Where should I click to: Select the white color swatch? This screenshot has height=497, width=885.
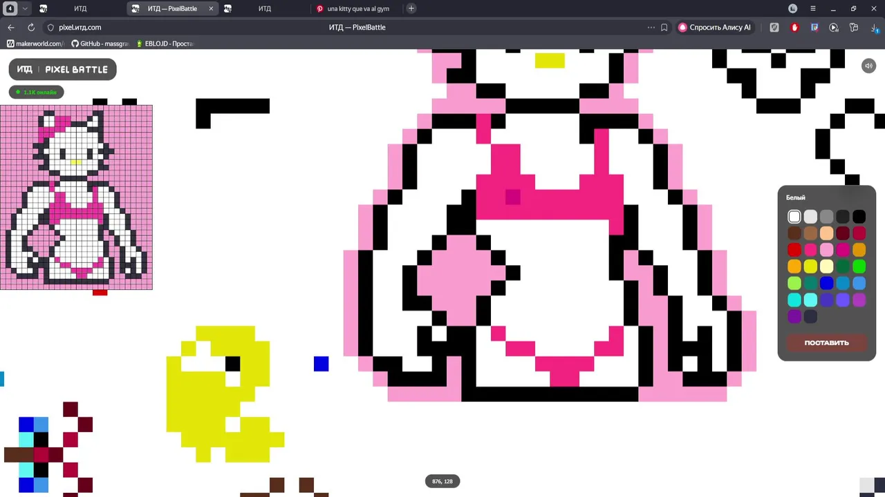coord(794,217)
